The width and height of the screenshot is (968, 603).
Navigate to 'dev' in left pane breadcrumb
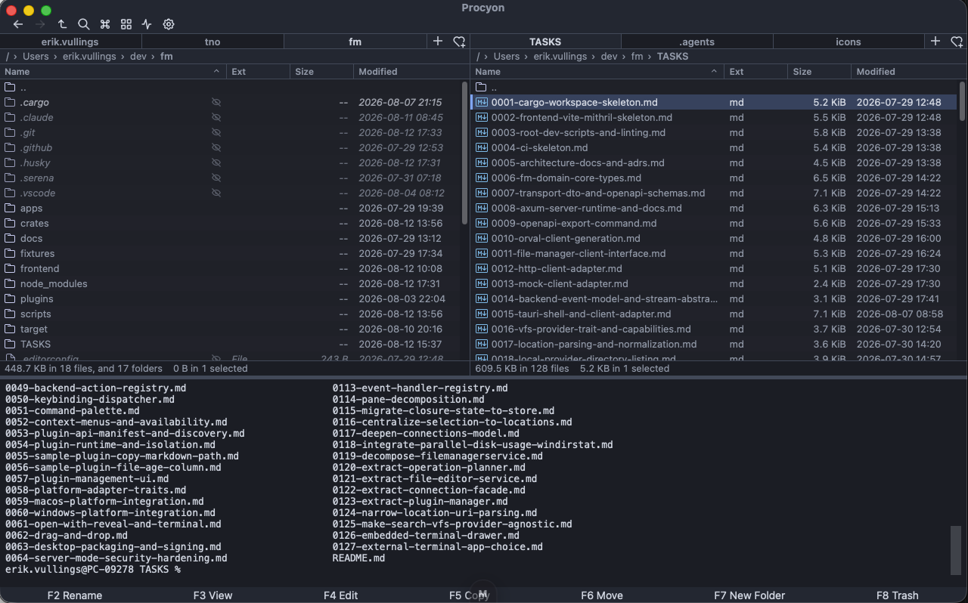(x=137, y=57)
